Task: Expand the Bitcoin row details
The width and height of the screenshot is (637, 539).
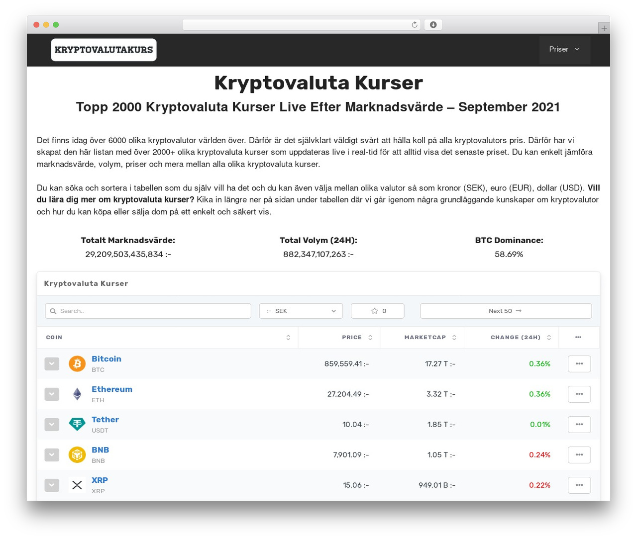Action: 52,364
